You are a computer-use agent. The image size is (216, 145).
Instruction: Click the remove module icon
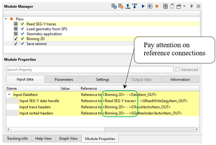coord(121,6)
